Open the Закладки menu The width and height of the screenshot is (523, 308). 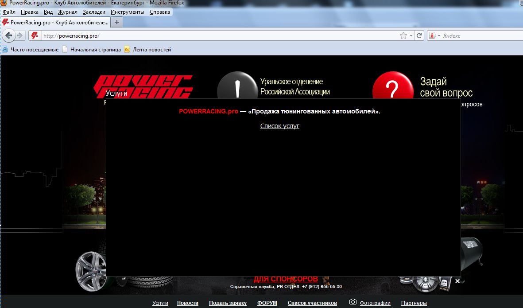94,12
